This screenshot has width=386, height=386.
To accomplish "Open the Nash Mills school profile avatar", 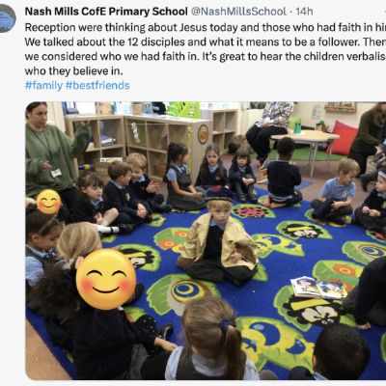I will point(7,18).
